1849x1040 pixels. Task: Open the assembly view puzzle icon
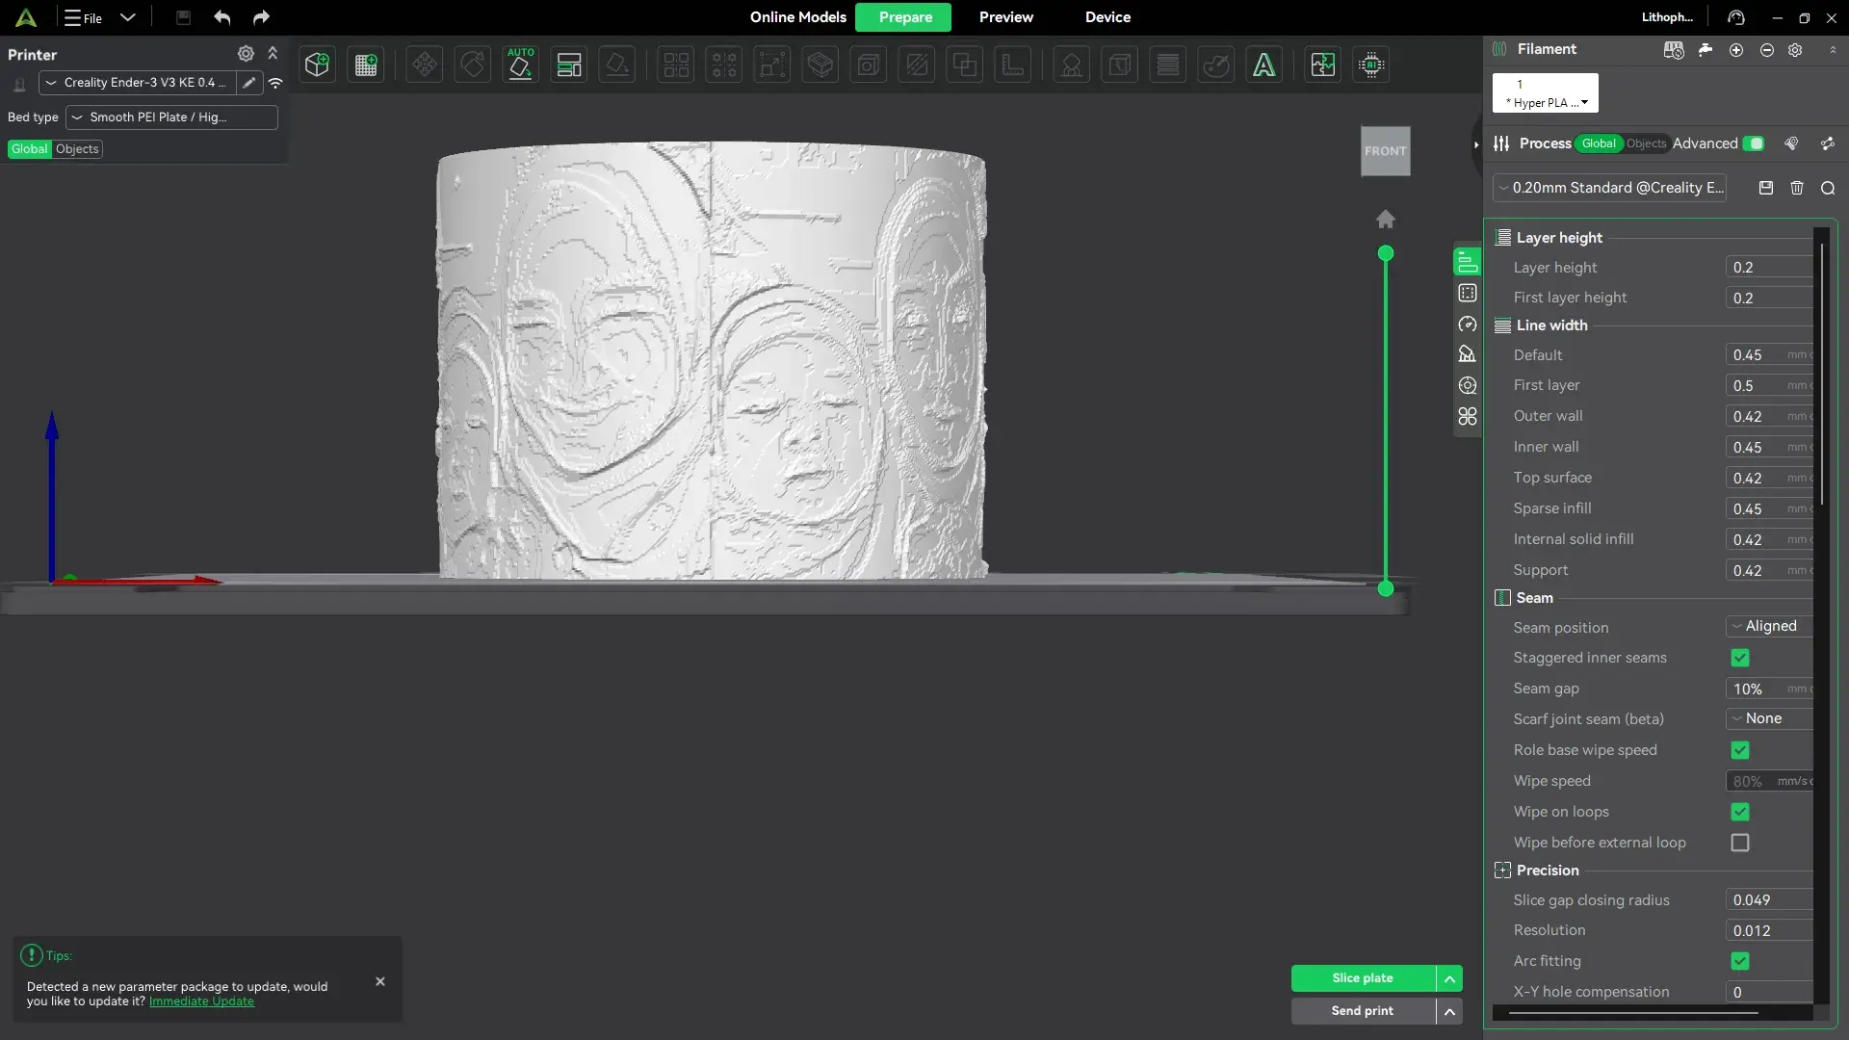(x=1323, y=65)
